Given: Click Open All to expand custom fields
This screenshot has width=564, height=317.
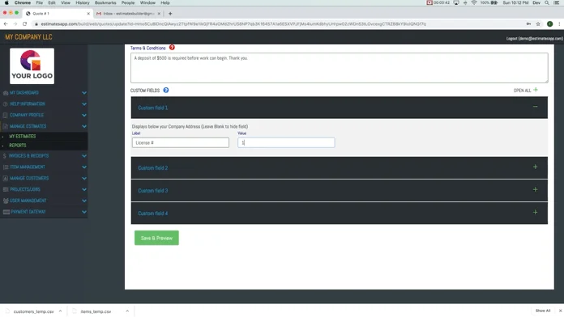Looking at the screenshot, I should pyautogui.click(x=526, y=90).
